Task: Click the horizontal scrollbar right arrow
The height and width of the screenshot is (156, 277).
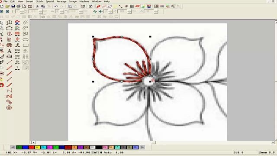Action: (x=273, y=143)
